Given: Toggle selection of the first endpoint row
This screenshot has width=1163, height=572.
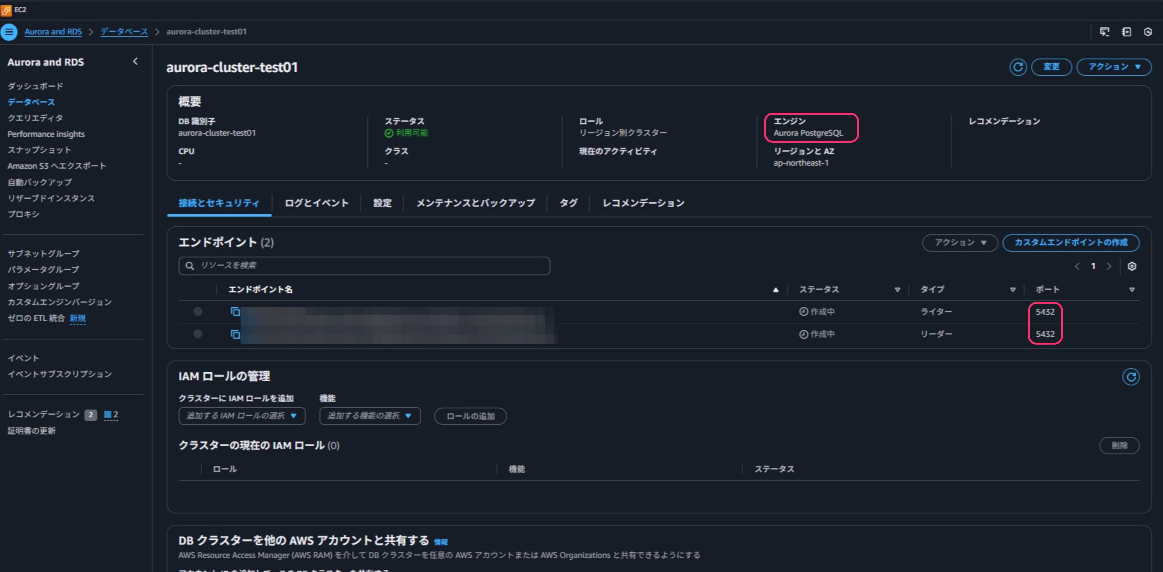Looking at the screenshot, I should coord(197,311).
